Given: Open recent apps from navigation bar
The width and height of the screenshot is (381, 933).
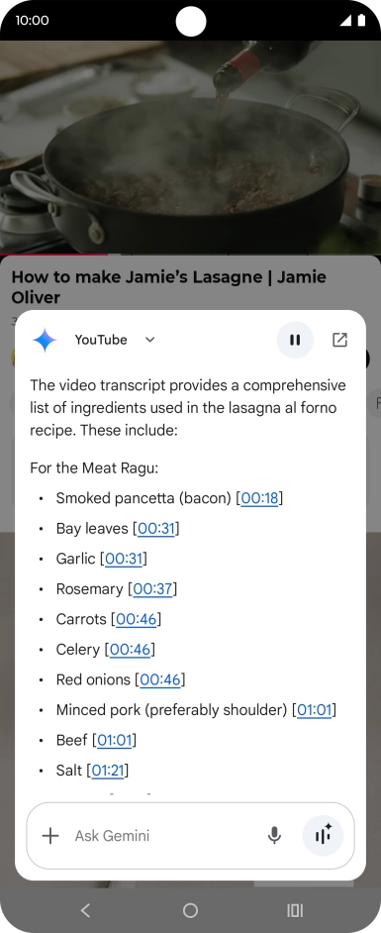Looking at the screenshot, I should pos(295,910).
